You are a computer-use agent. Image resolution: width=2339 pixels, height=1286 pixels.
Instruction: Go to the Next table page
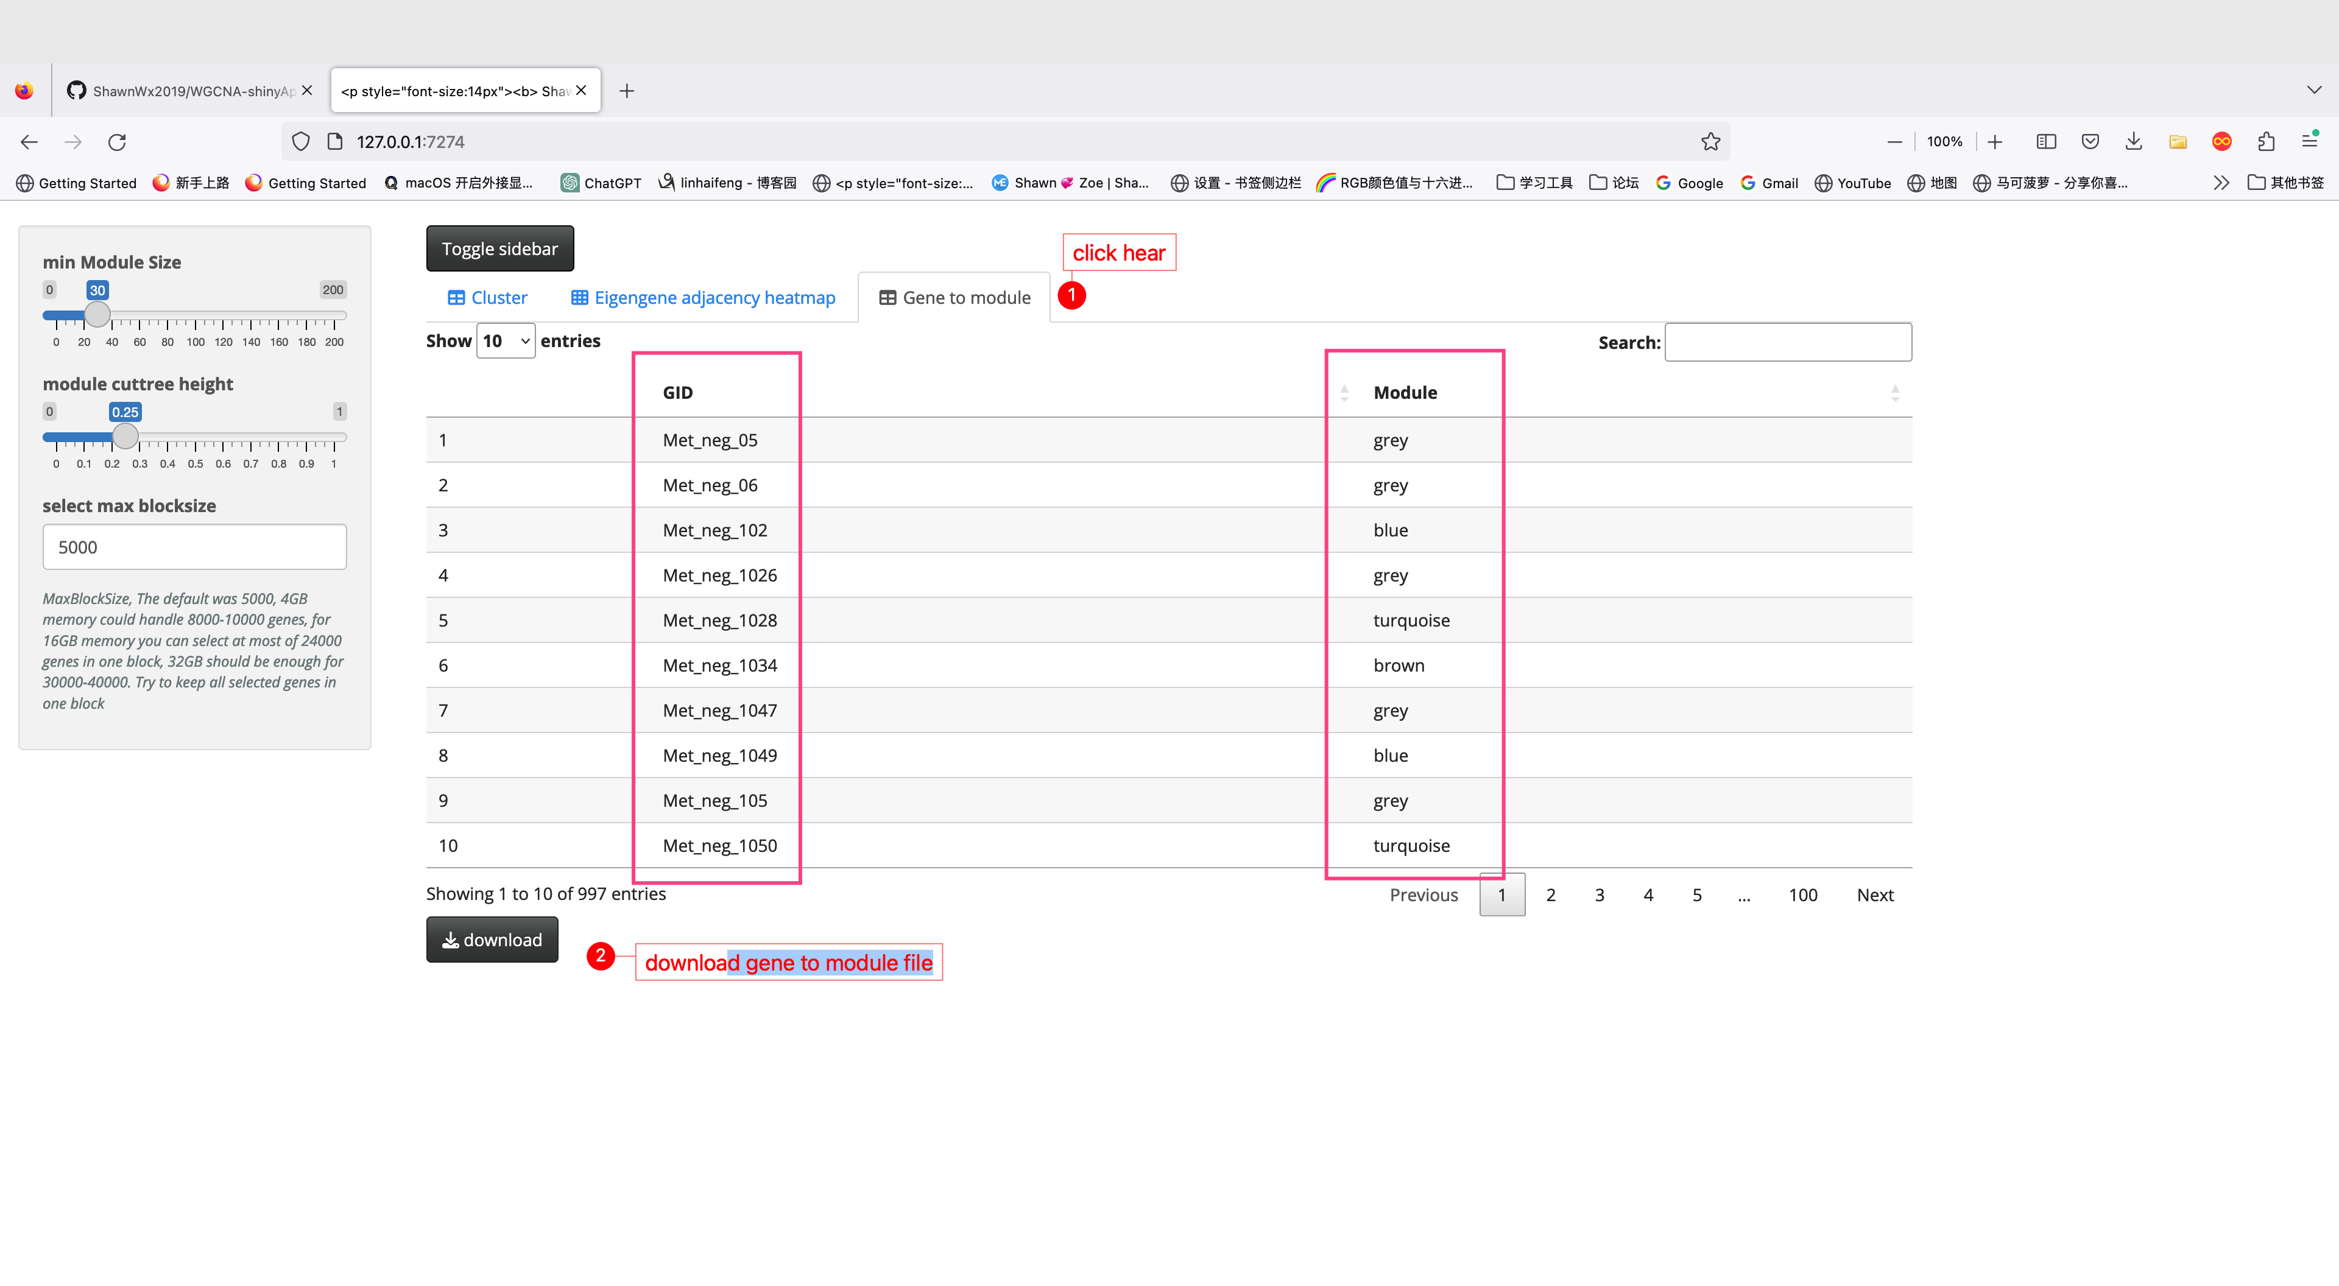coord(1874,895)
